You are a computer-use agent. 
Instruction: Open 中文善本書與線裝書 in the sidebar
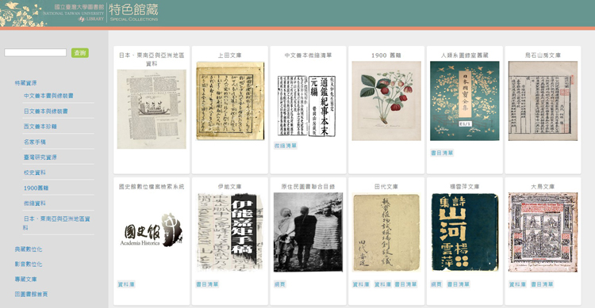pos(48,96)
